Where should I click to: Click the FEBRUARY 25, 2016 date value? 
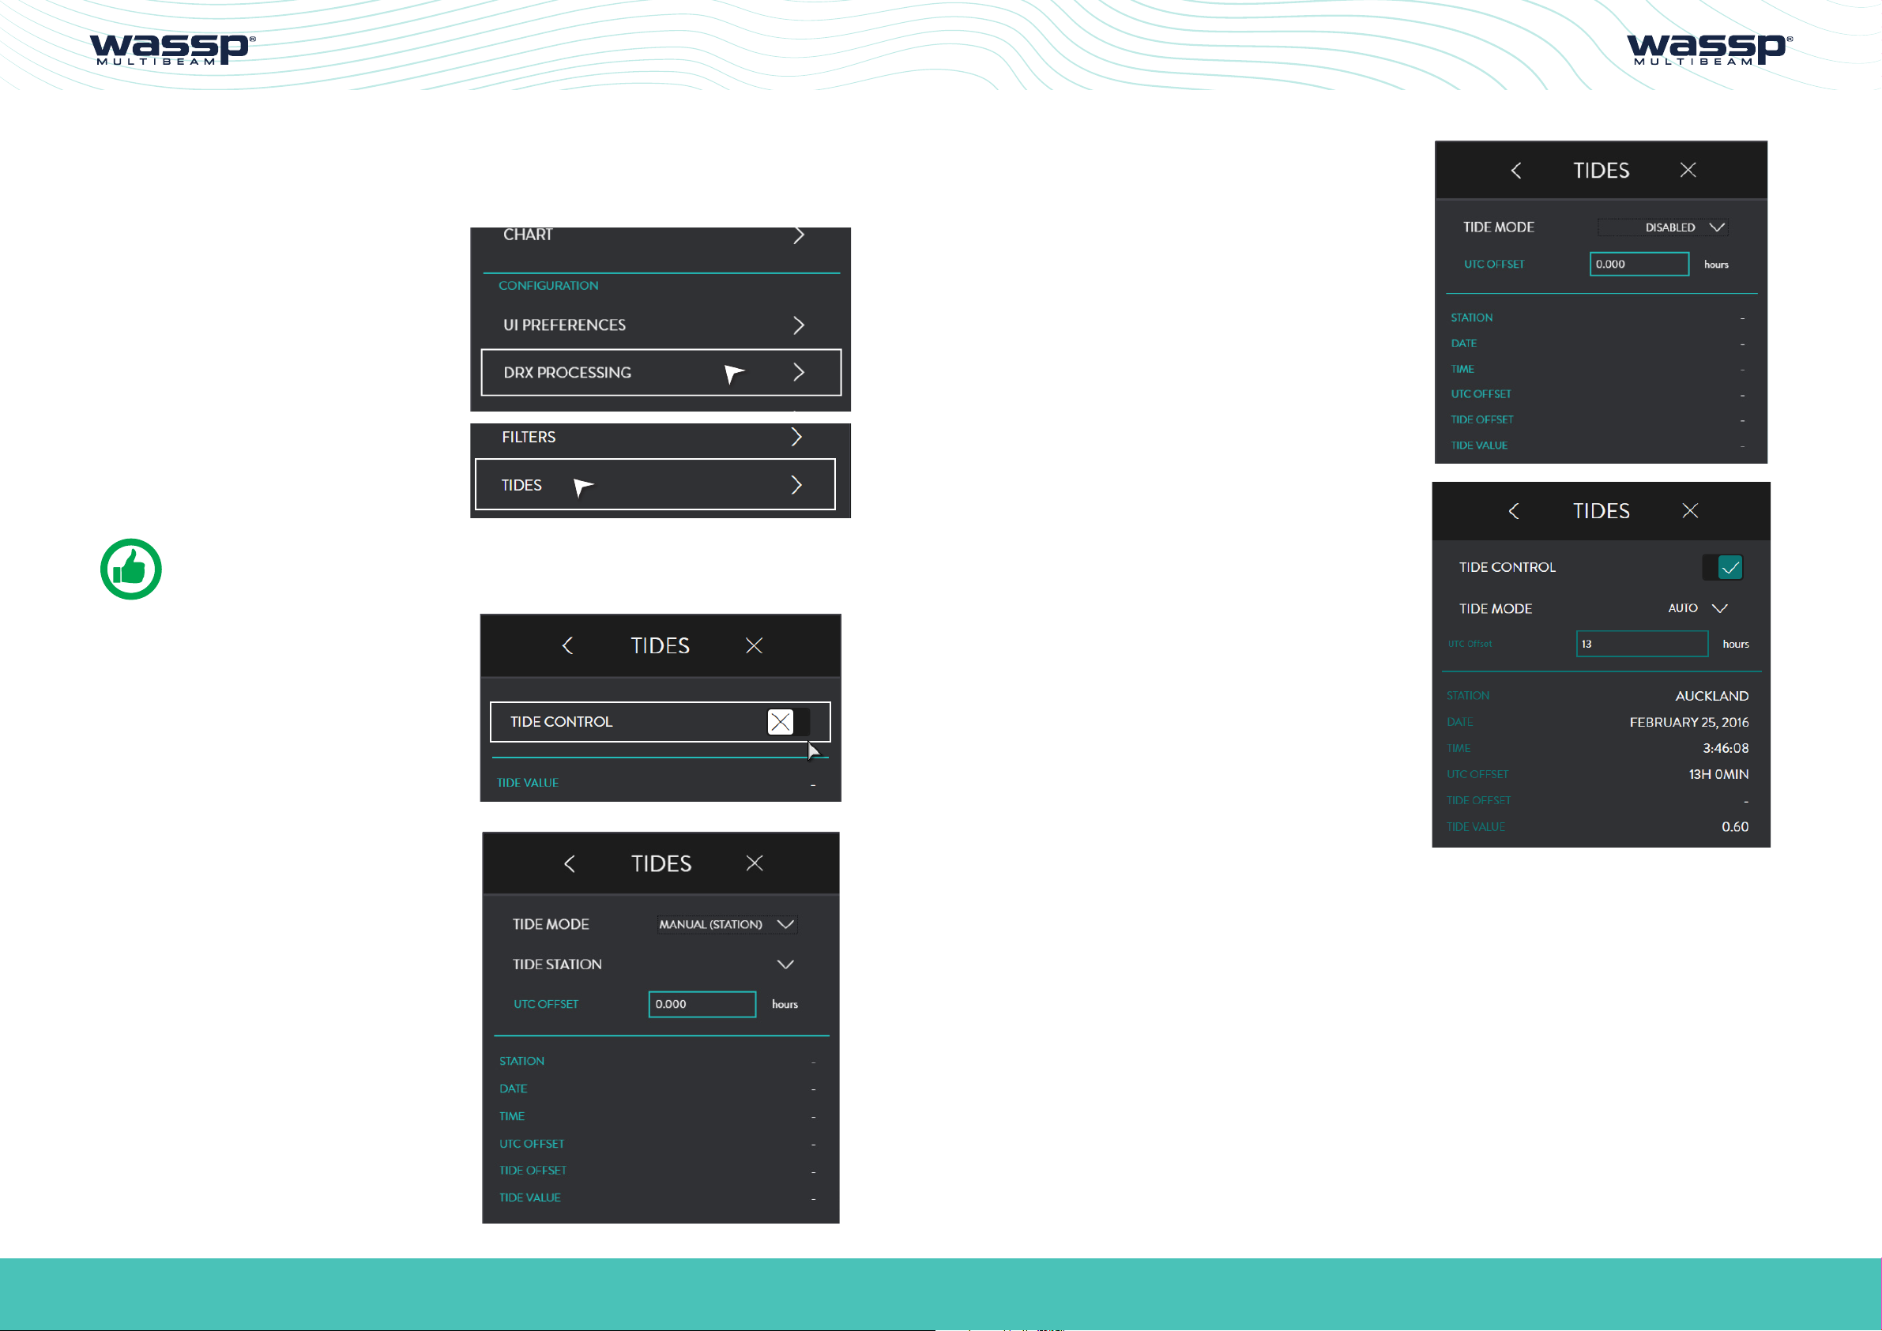click(x=1688, y=722)
